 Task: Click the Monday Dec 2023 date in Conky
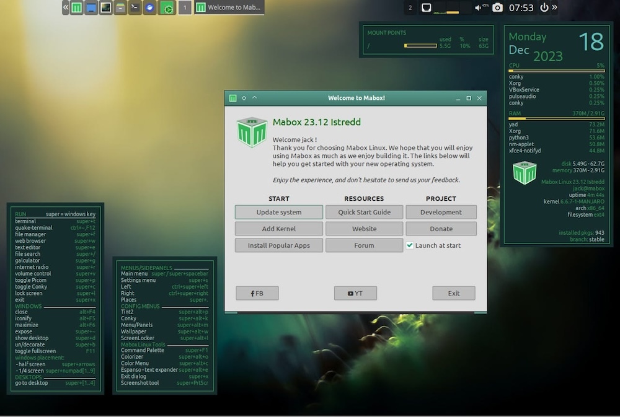pyautogui.click(x=536, y=48)
